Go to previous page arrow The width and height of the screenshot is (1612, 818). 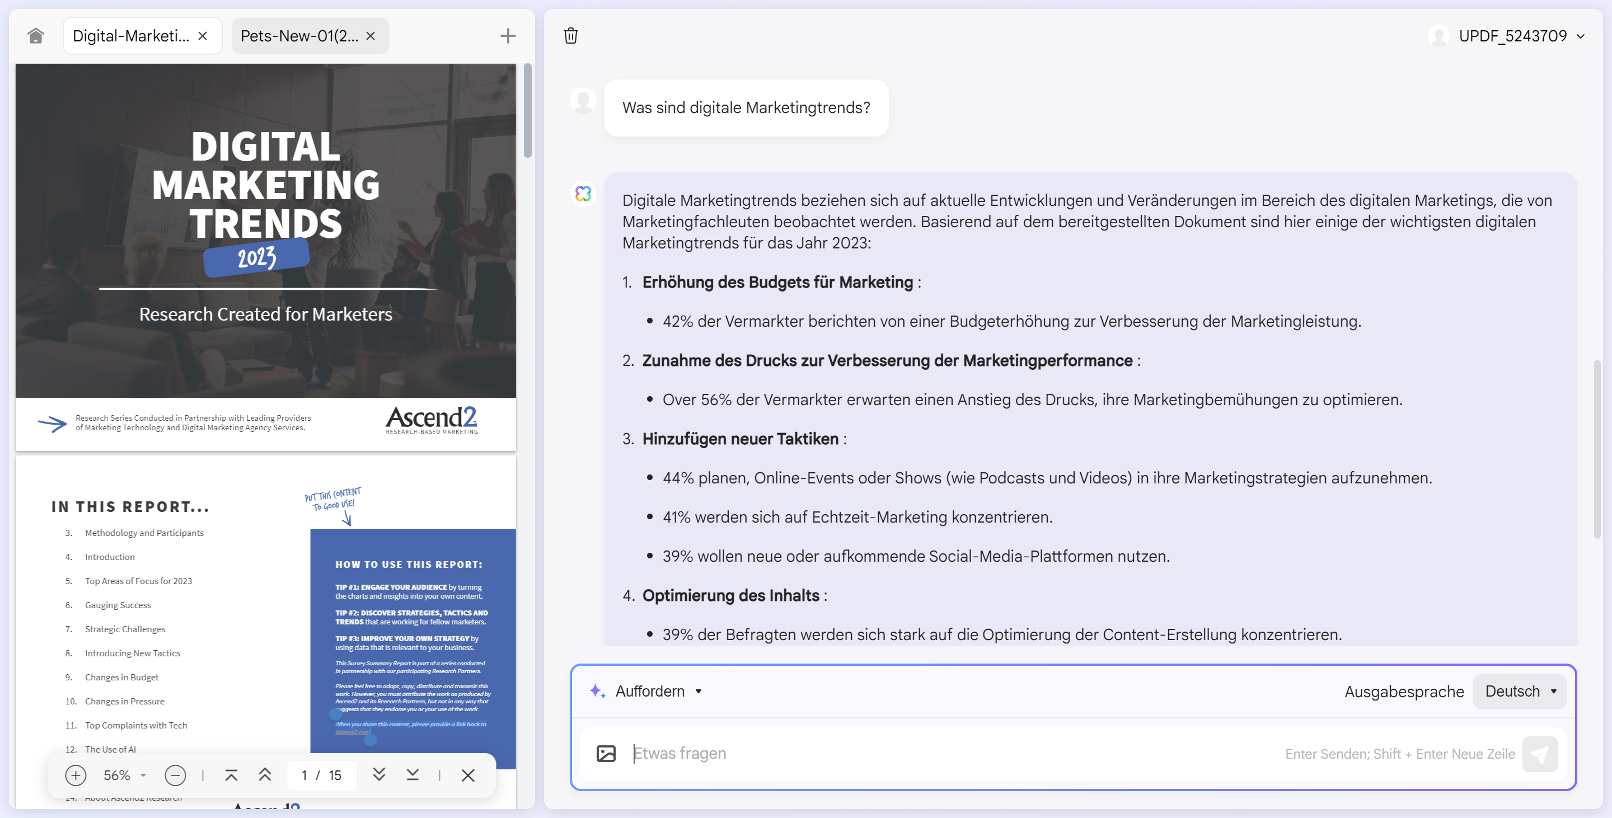click(265, 775)
